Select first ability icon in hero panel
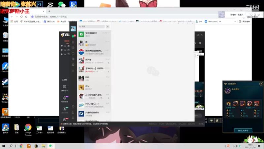This screenshot has height=149, width=264. [228, 103]
